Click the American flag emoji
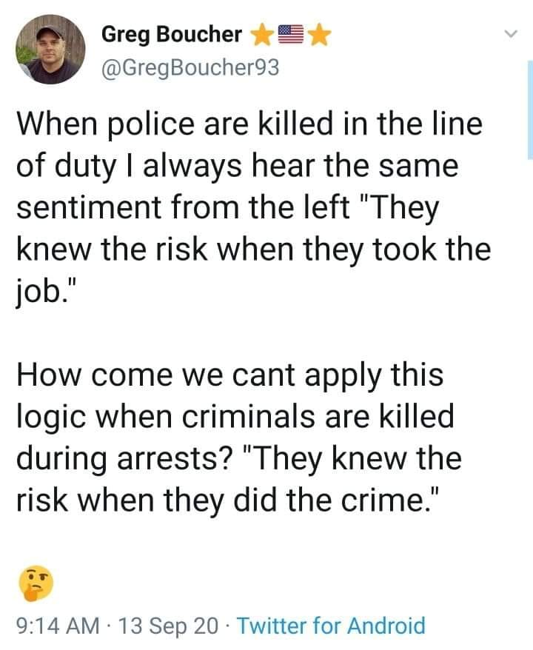533x650 pixels. coord(290,34)
